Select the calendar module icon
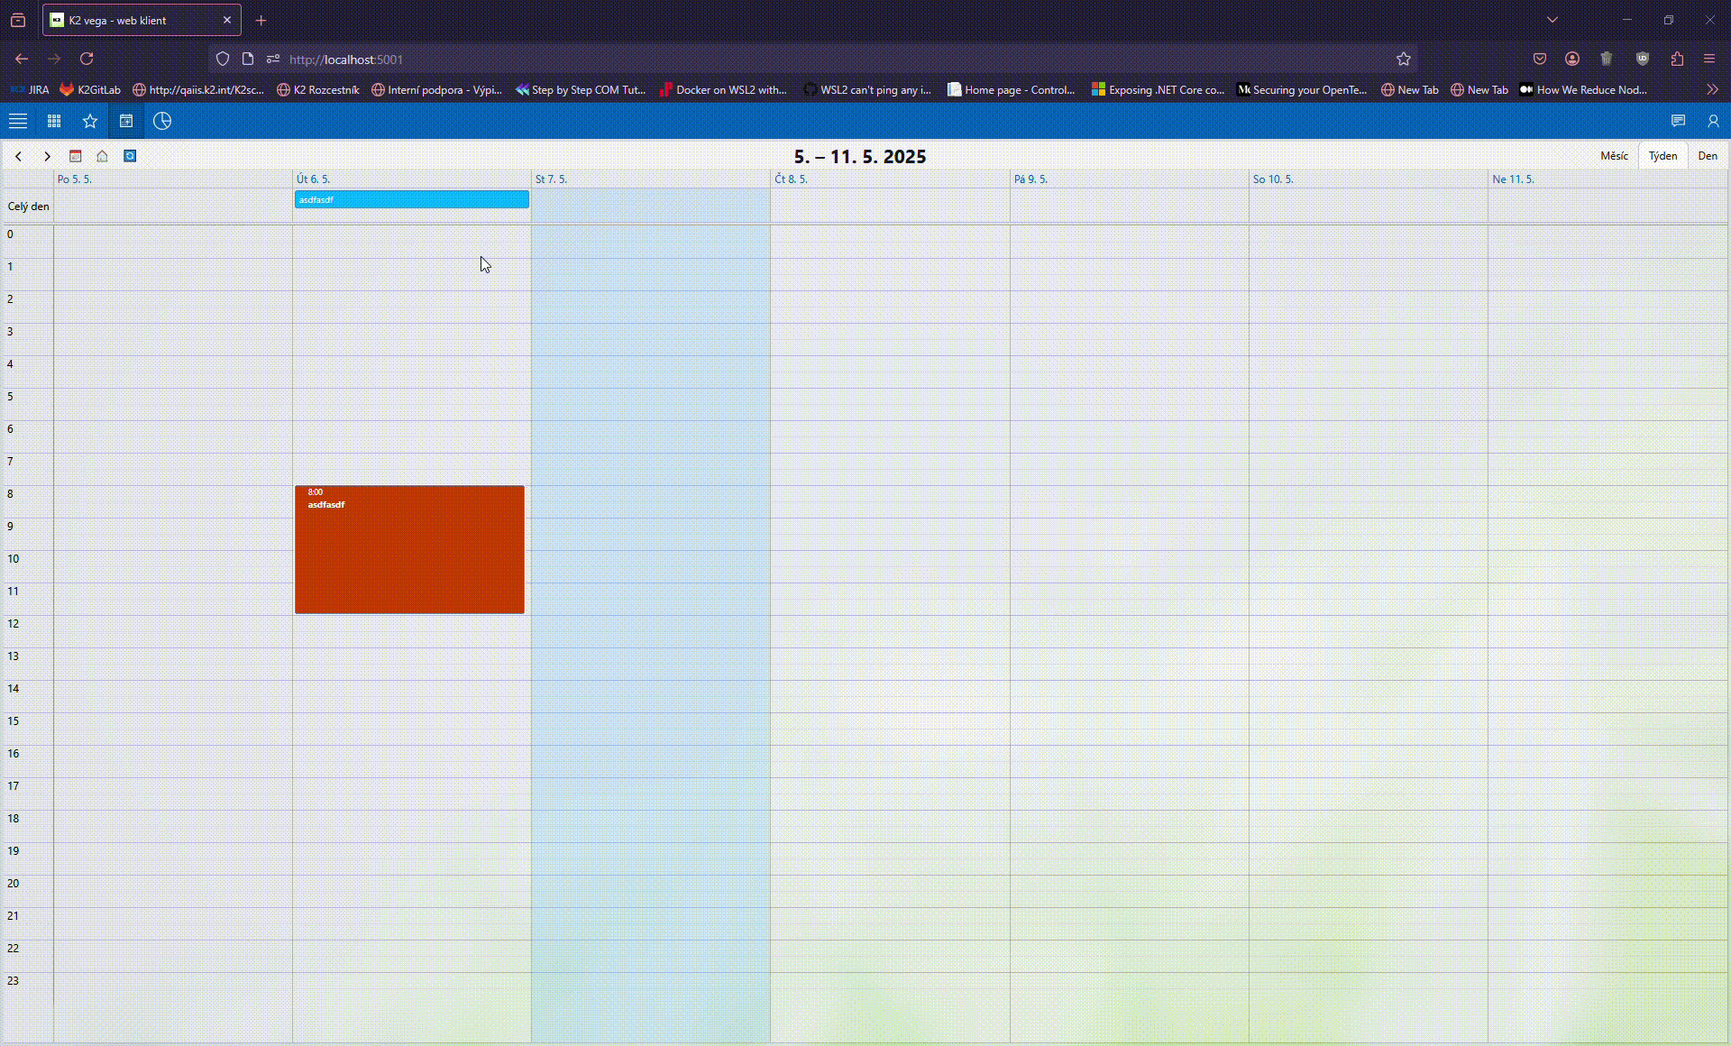 click(x=126, y=121)
